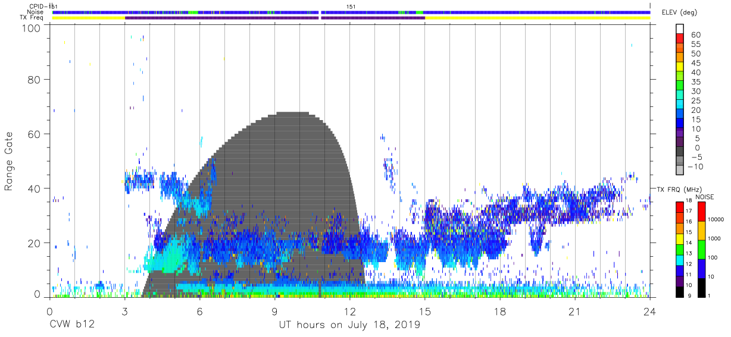
Task: Click the '151' CPID value above the plot center
Action: tap(351, 6)
